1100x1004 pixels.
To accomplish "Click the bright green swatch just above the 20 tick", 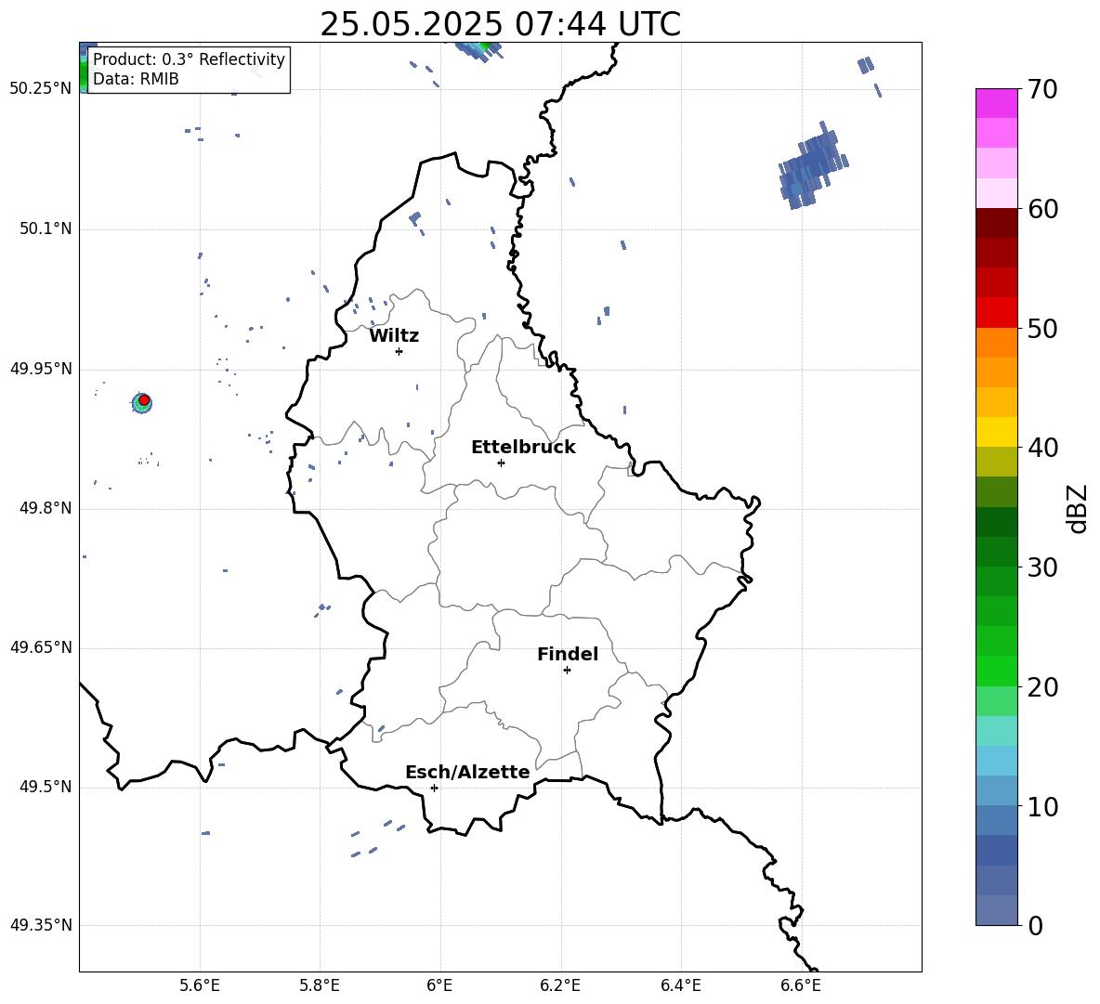I will pyautogui.click(x=996, y=671).
